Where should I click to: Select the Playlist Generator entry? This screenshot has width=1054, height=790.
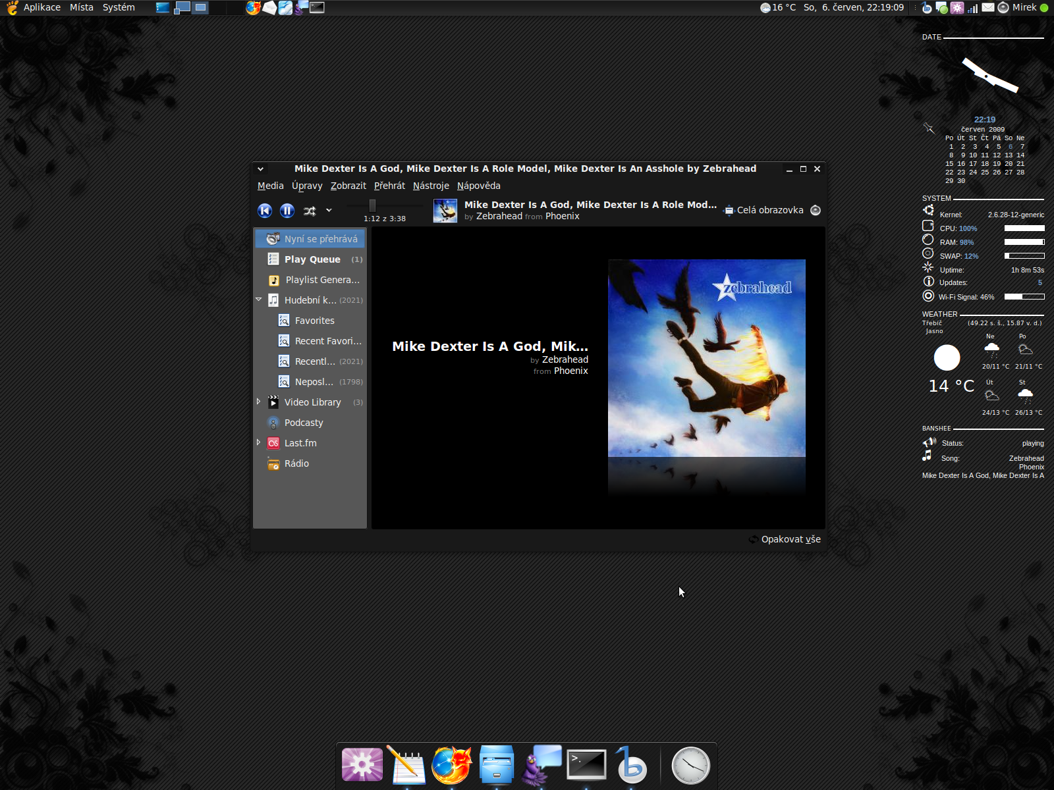(x=310, y=280)
